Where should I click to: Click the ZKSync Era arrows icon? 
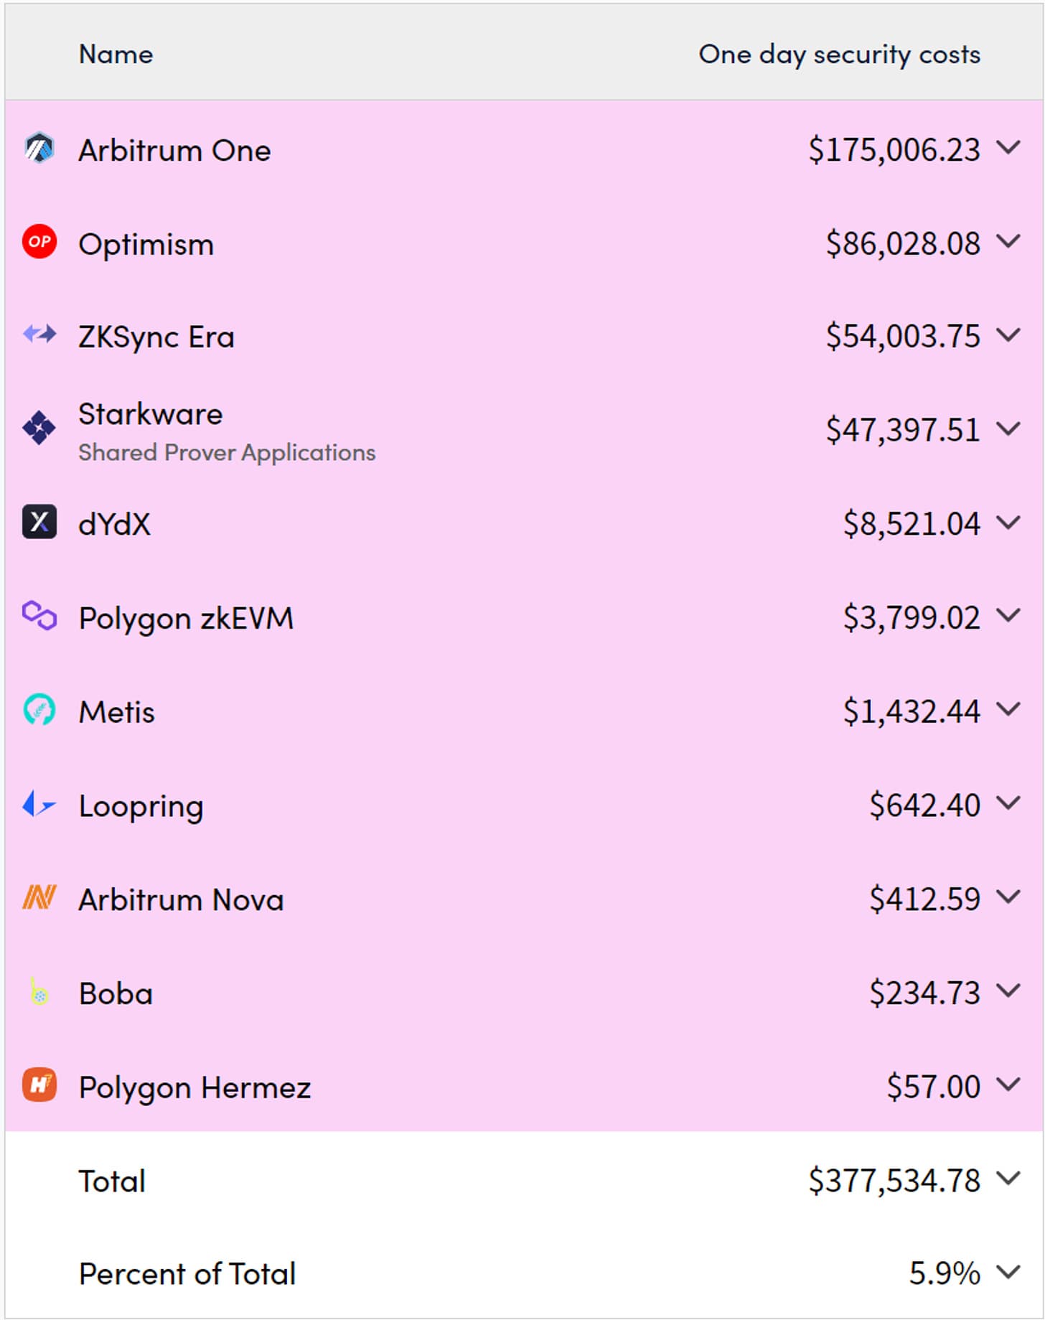pos(39,334)
